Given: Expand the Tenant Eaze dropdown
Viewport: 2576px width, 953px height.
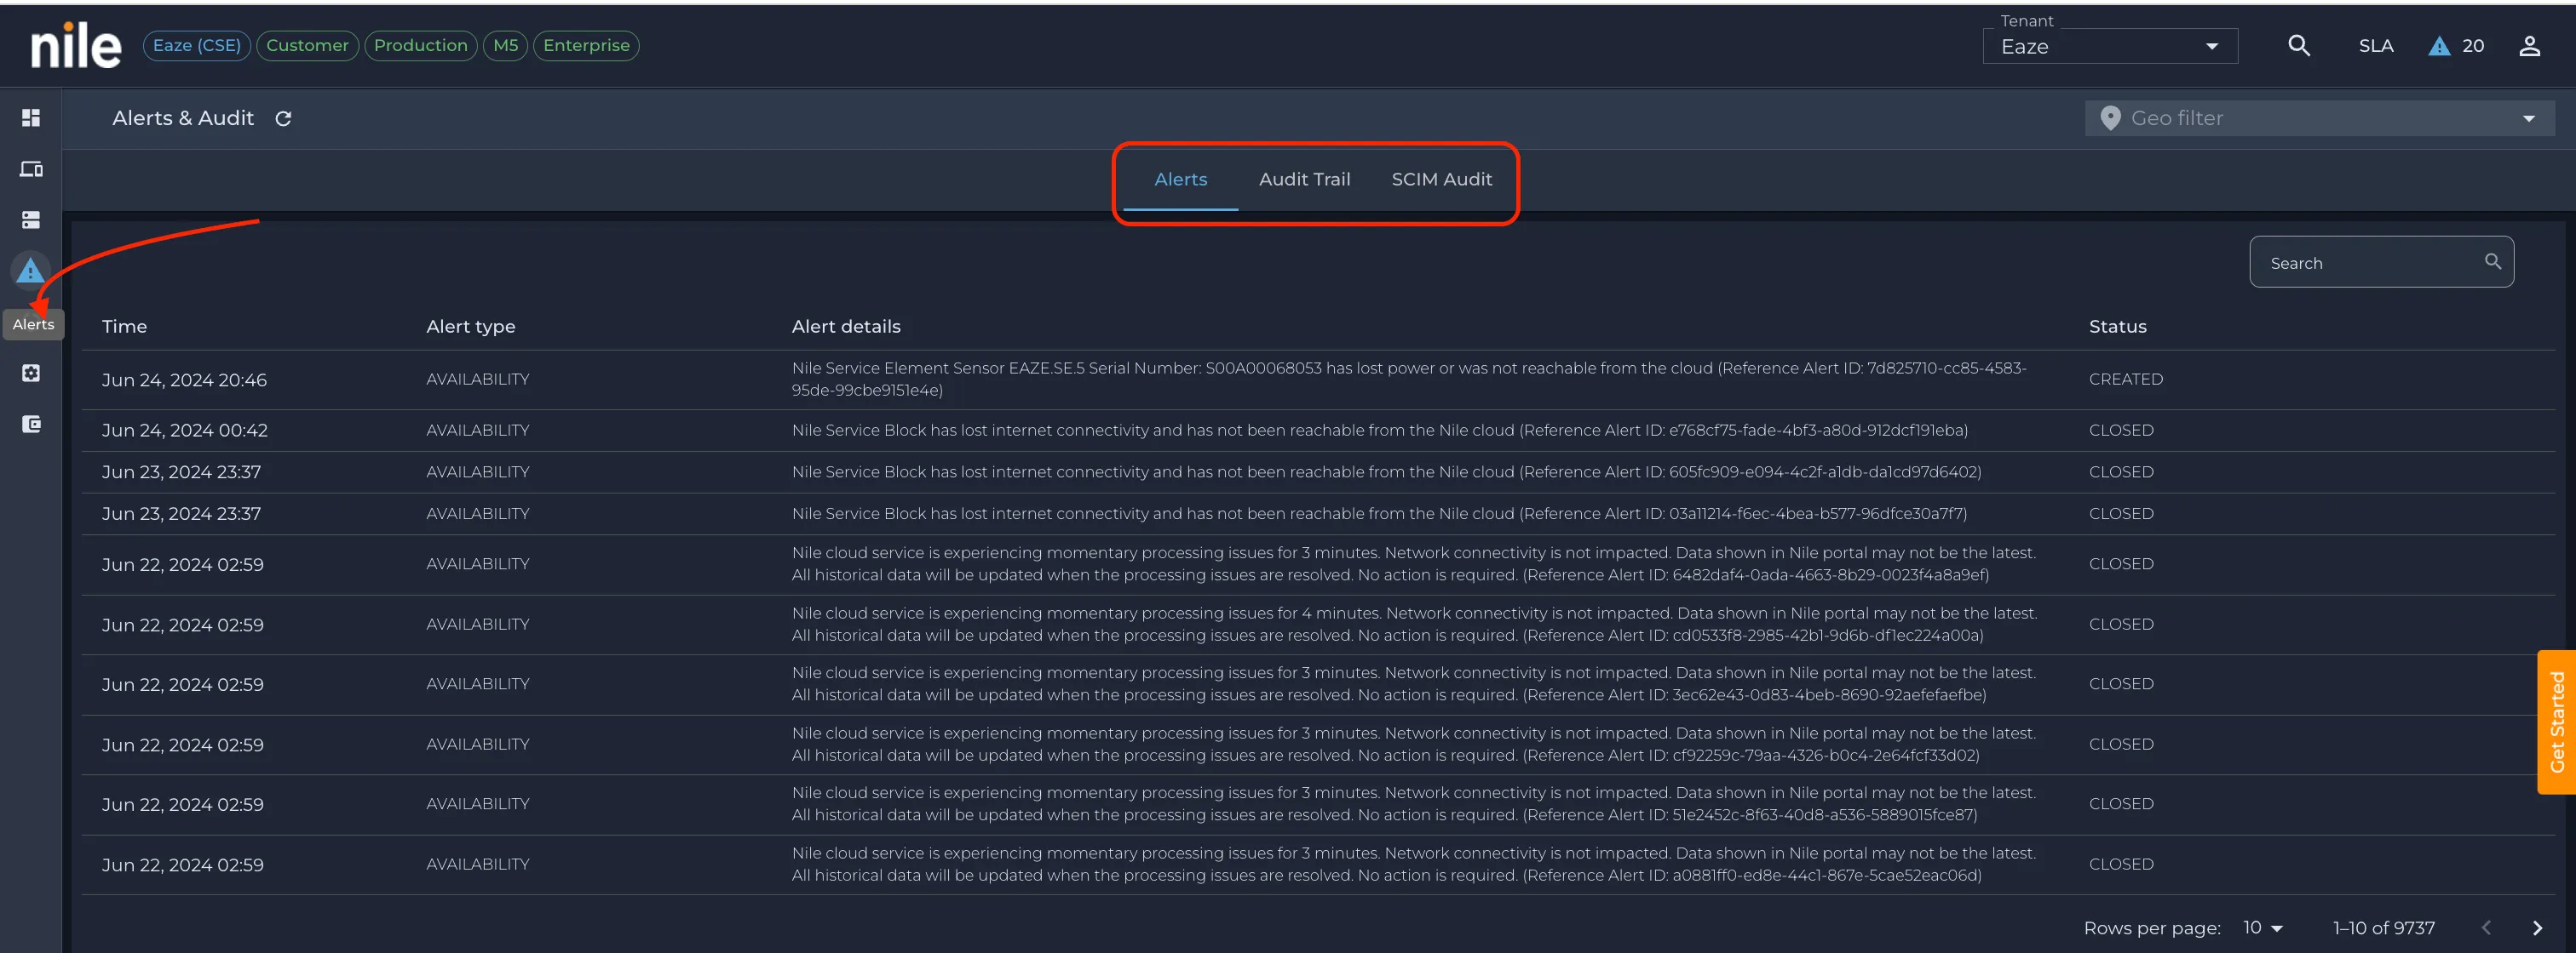Looking at the screenshot, I should [x=2109, y=46].
